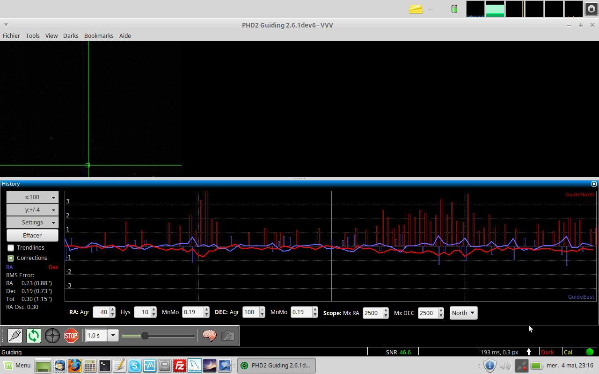The height and width of the screenshot is (374, 599).
Task: Open the y:+/-4 scale dropdown
Action: click(32, 210)
